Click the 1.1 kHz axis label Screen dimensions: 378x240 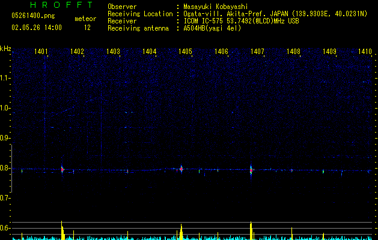pyautogui.click(x=5, y=78)
